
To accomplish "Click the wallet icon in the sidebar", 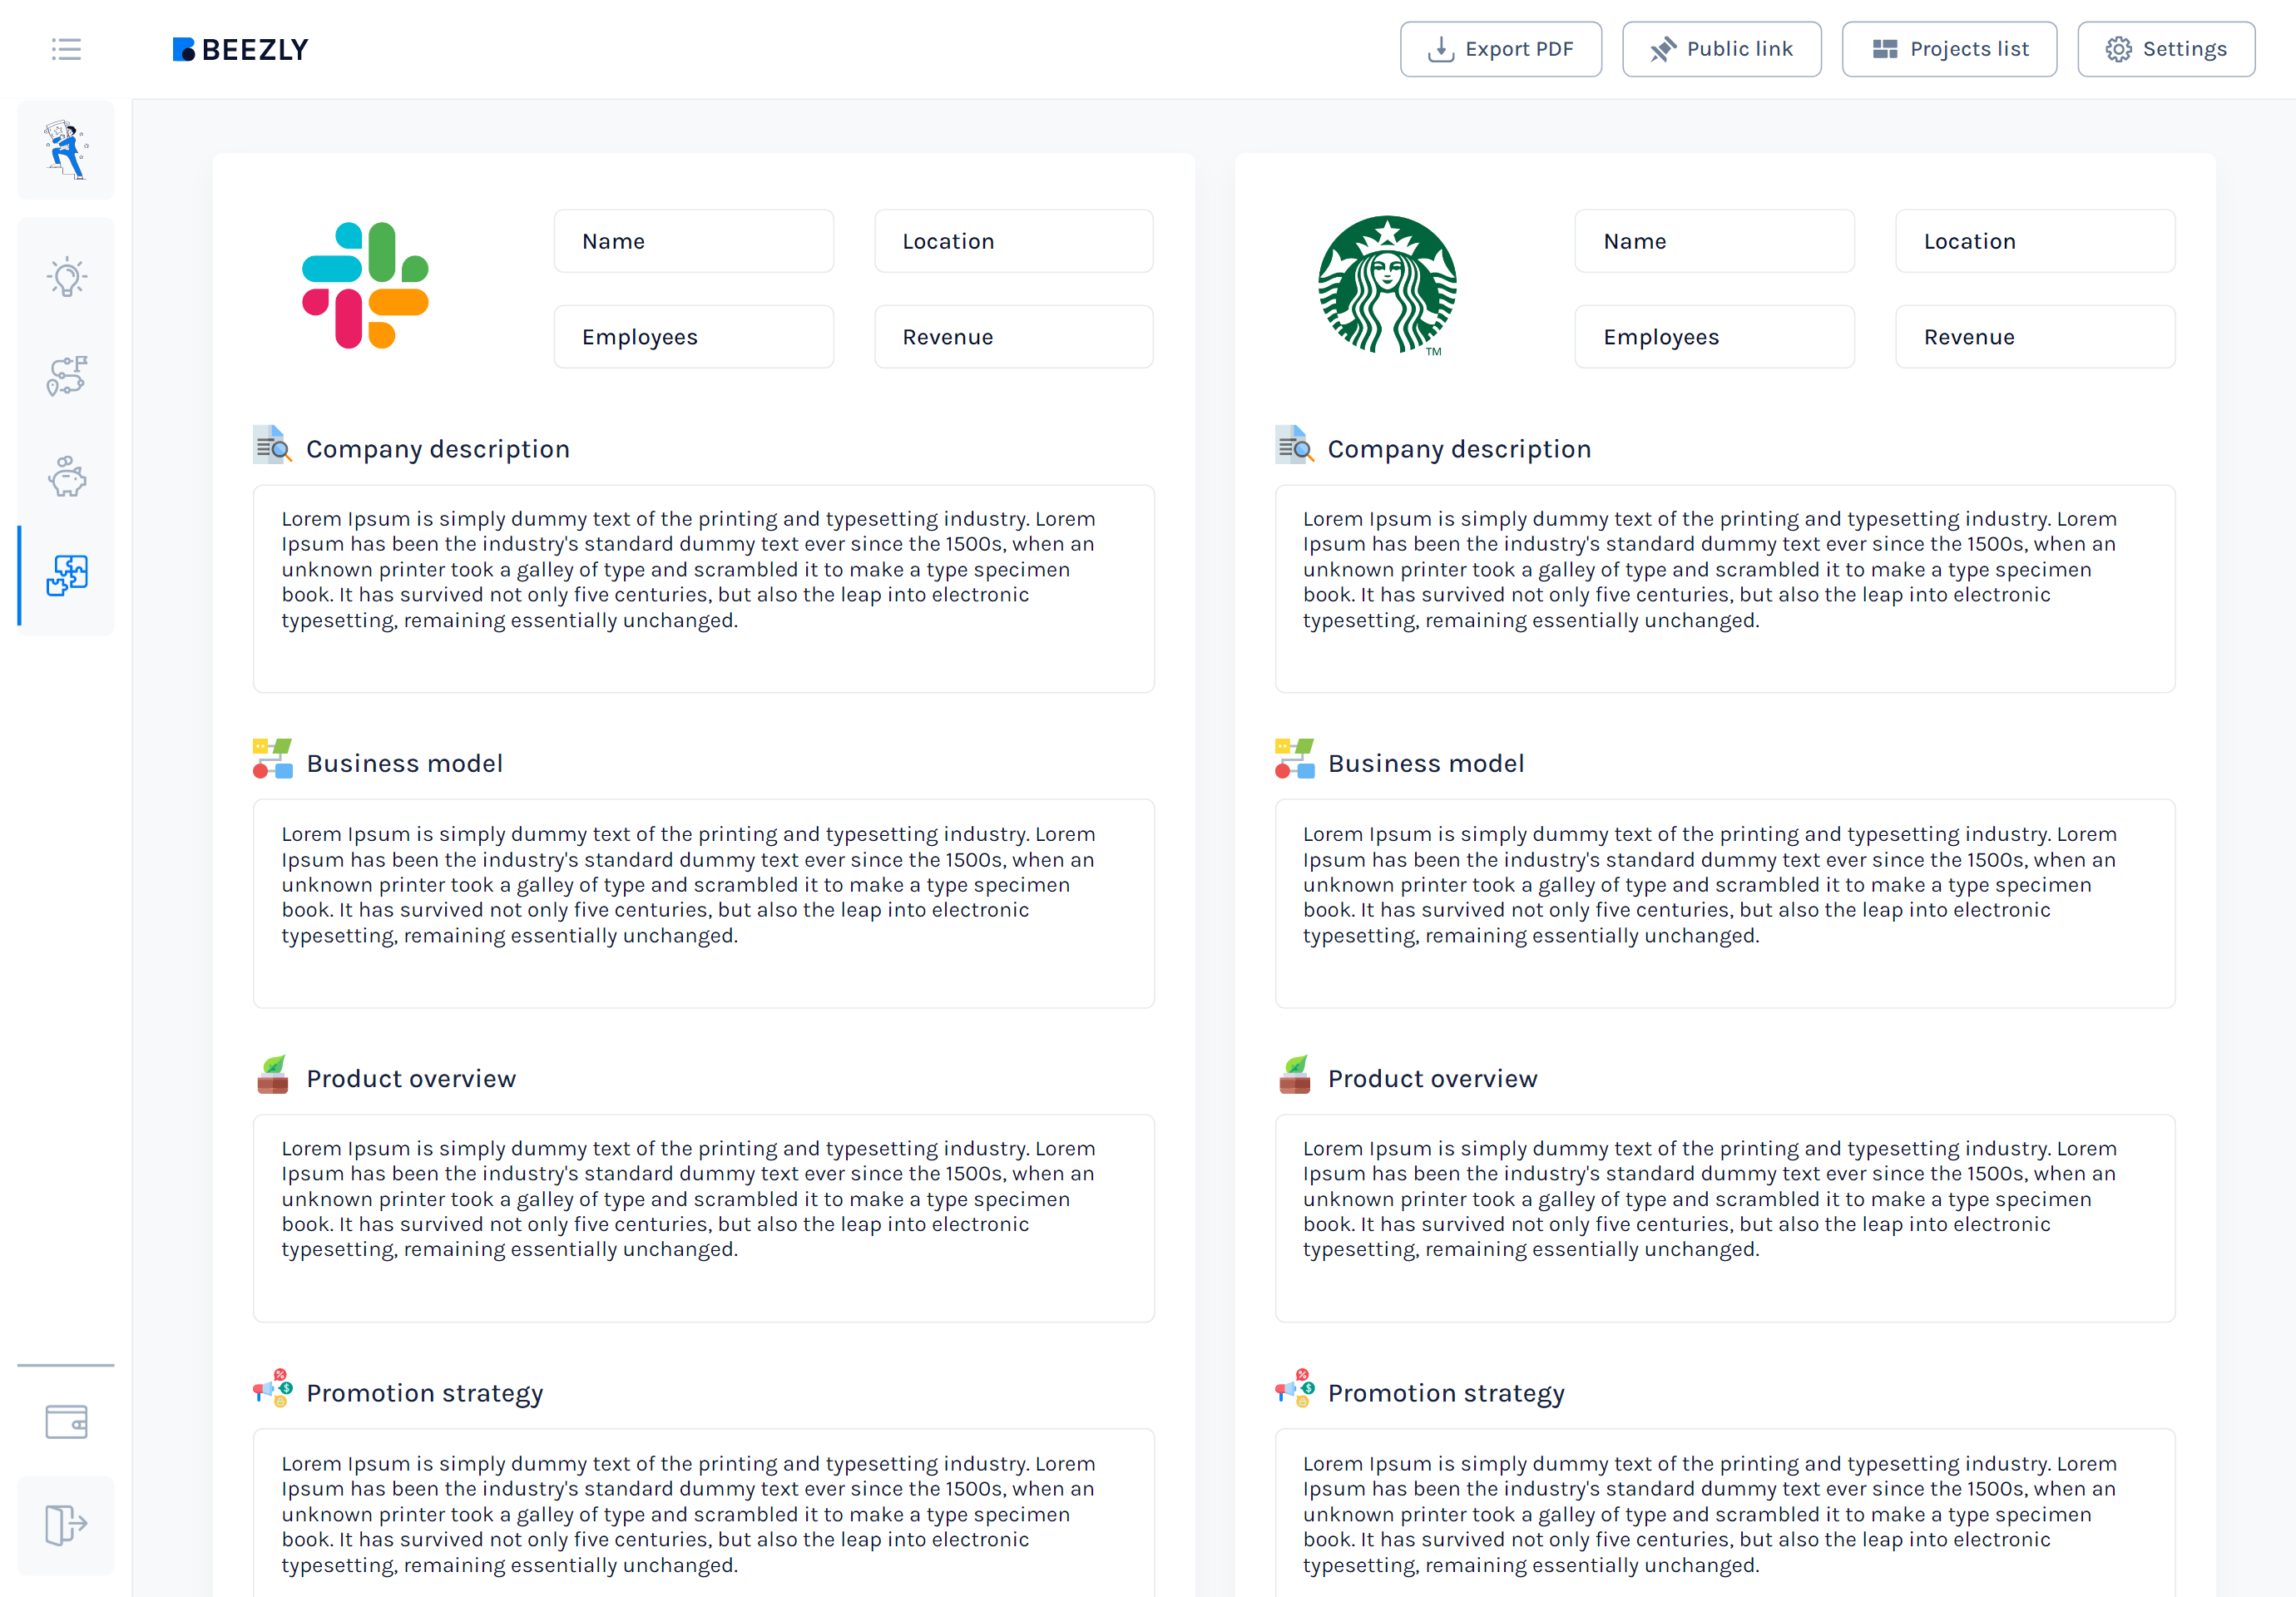I will click(65, 1421).
